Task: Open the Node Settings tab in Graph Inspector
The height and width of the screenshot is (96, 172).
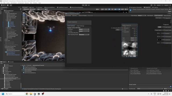Action: coord(71,26)
